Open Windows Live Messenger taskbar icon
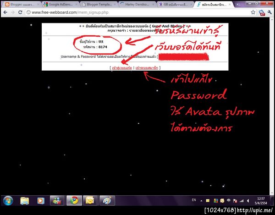The height and width of the screenshot is (215, 275). click(58, 201)
